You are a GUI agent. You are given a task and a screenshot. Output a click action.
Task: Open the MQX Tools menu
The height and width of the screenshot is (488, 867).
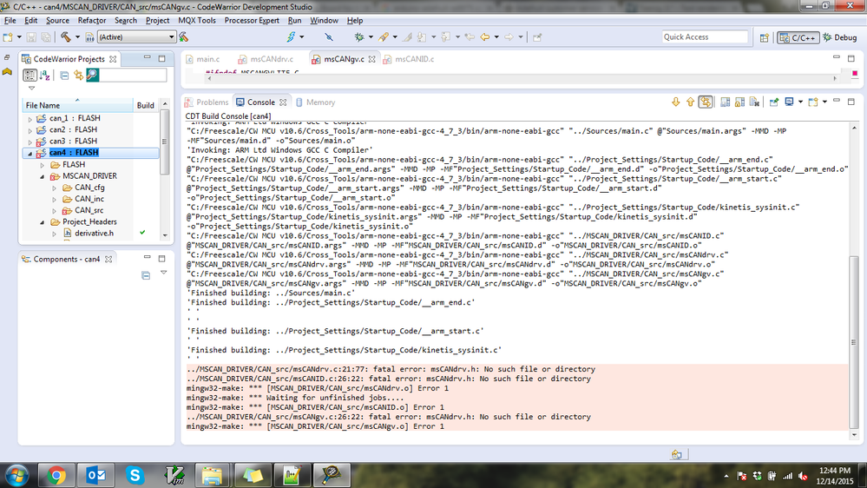coord(197,21)
